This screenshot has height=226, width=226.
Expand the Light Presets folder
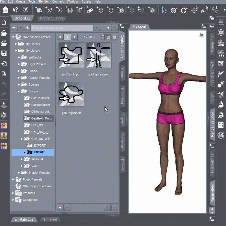tap(19, 64)
